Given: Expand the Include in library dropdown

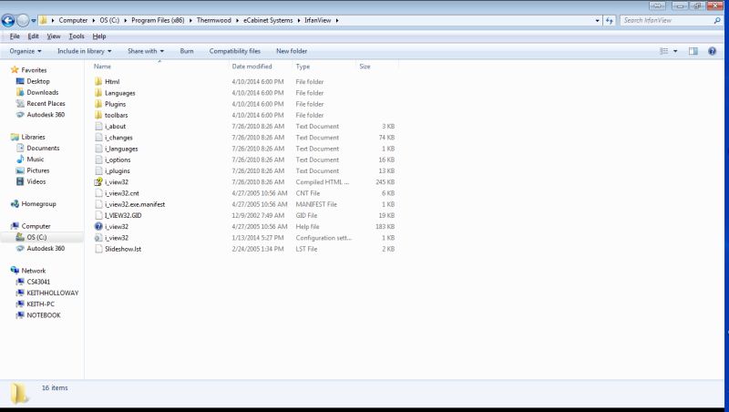Looking at the screenshot, I should 87,51.
